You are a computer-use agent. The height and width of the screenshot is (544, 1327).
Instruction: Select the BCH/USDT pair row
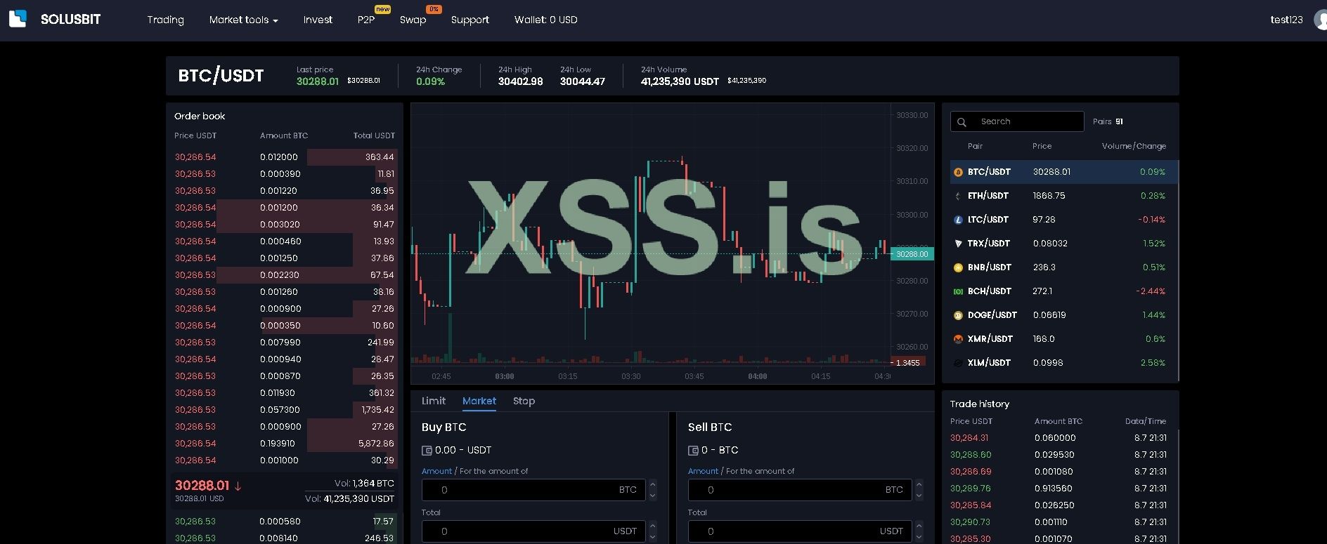(1063, 291)
